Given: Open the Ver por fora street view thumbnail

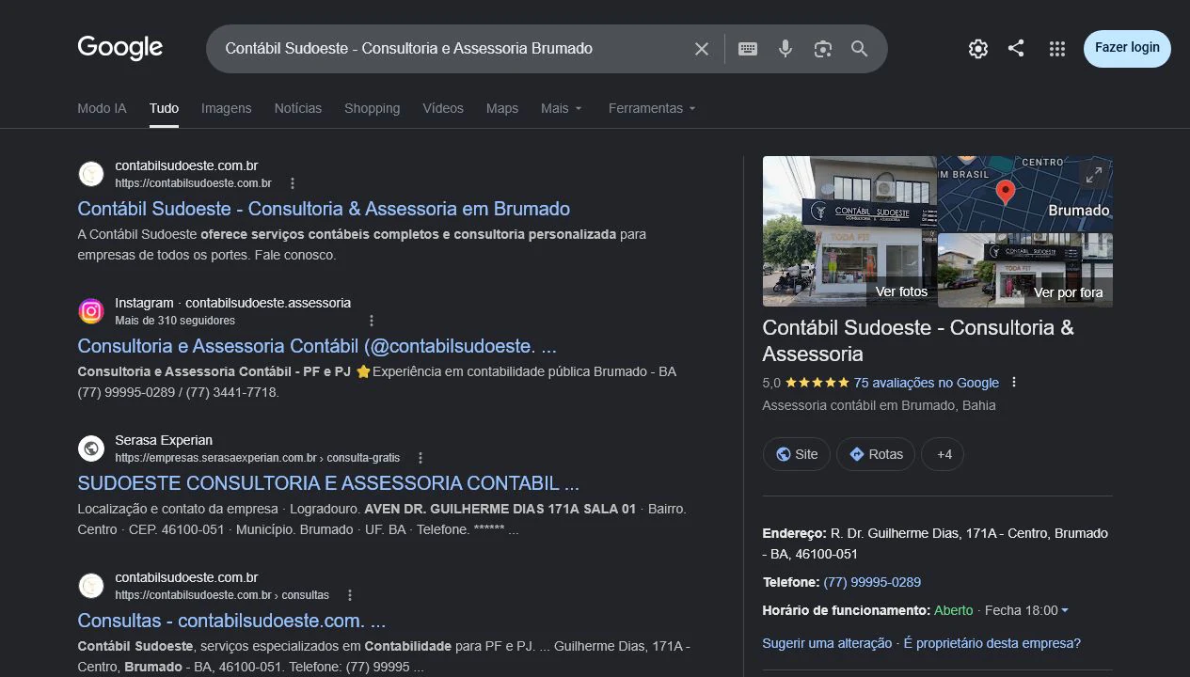Looking at the screenshot, I should (x=1025, y=271).
